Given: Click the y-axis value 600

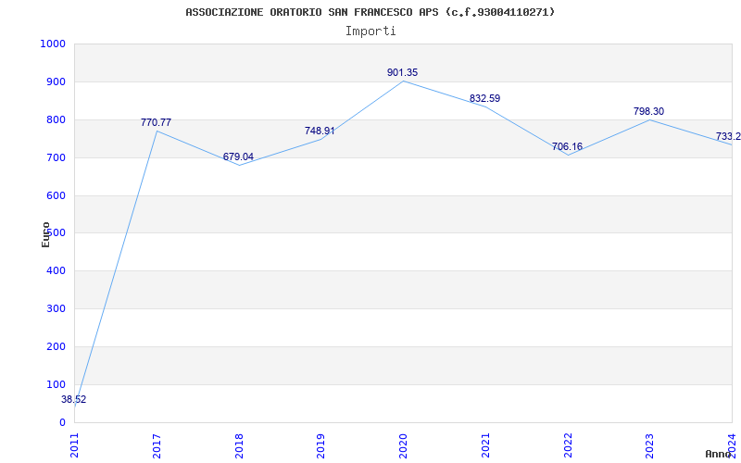Looking at the screenshot, I should pos(57,195).
